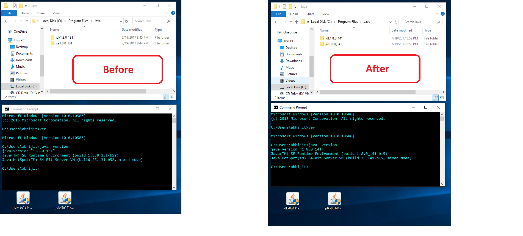Open recent locations dropdown in After Explorer
The width and height of the screenshot is (523, 236).
pos(291,22)
